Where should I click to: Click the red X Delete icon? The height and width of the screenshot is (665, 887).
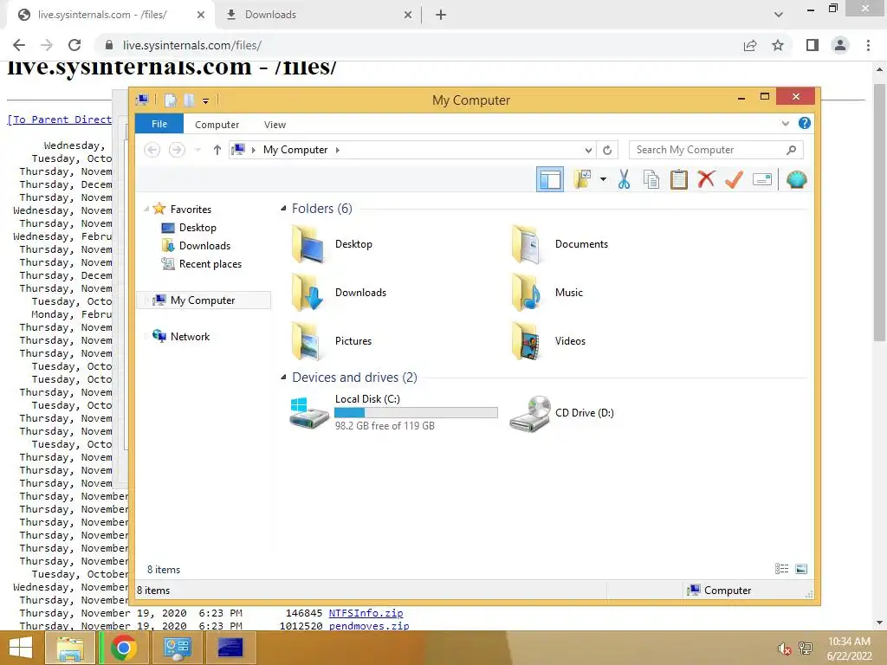[x=706, y=179]
